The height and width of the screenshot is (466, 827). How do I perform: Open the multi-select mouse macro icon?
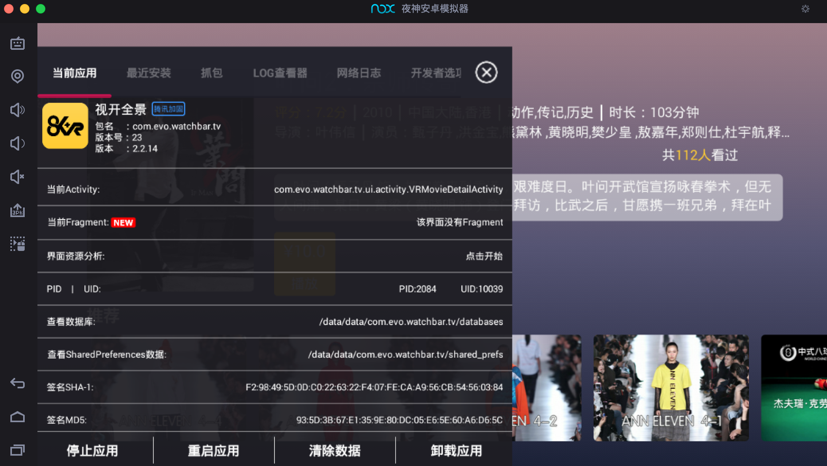coord(17,244)
